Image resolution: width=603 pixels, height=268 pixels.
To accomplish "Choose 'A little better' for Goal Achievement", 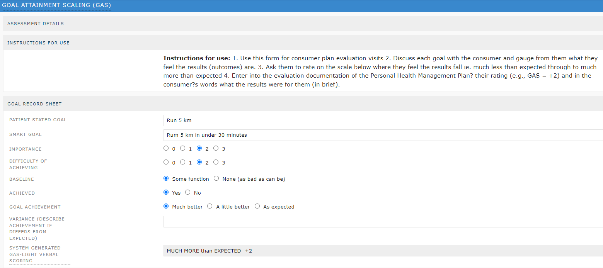I will pos(210,206).
